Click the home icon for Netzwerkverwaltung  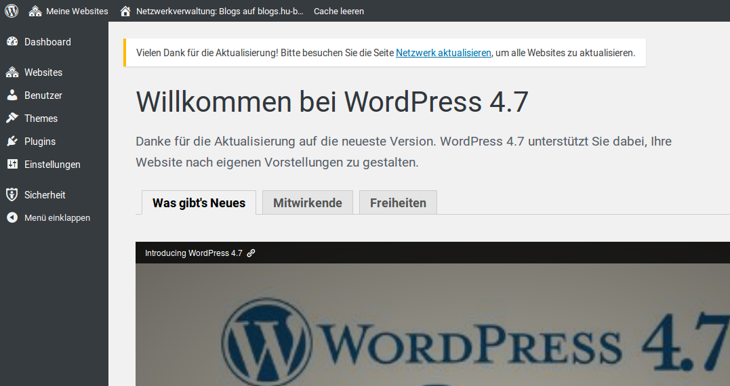coord(125,11)
